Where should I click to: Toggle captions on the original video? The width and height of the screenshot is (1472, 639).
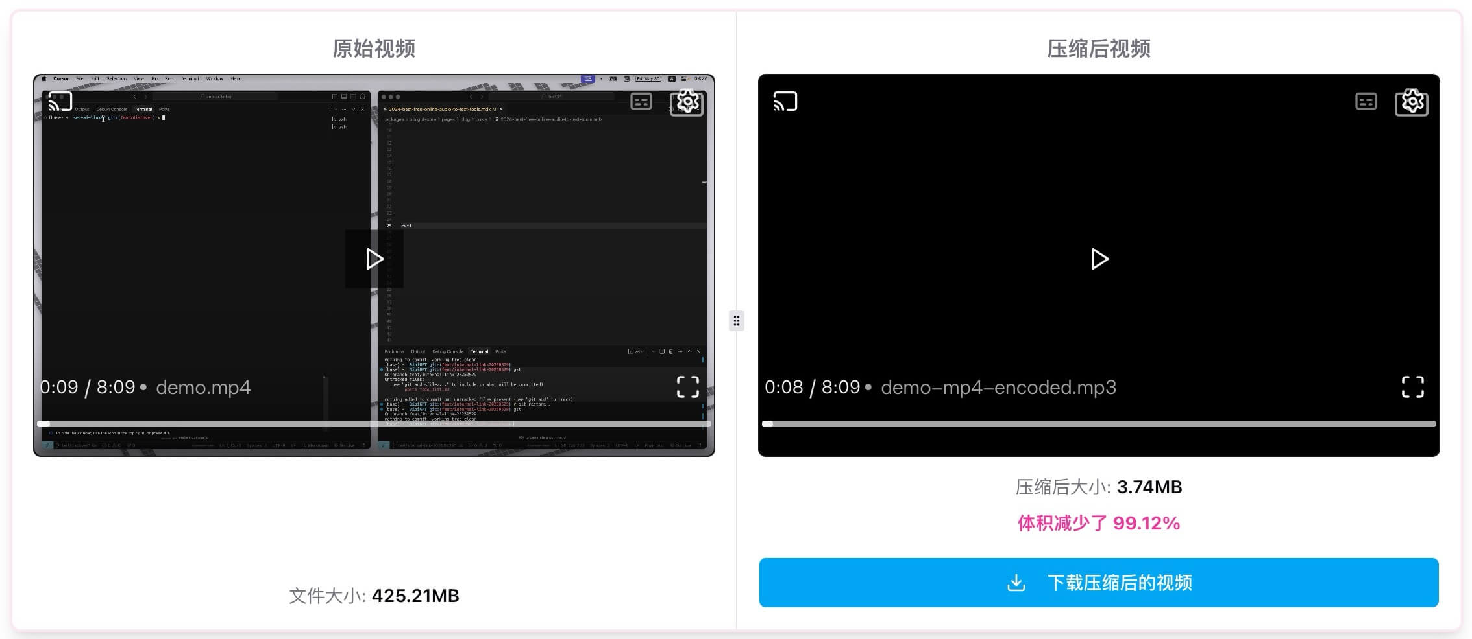tap(641, 102)
